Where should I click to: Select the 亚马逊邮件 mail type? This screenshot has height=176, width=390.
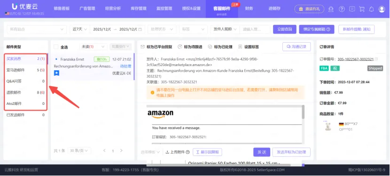(26, 70)
